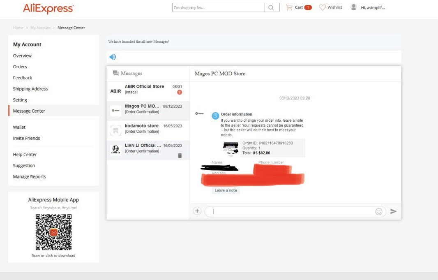438x280 pixels.
Task: Click My Account breadcrumb link
Action: pos(41,28)
